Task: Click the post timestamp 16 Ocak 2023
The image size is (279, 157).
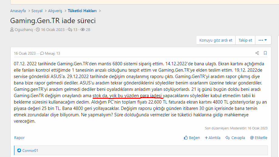Action: pos(25,53)
